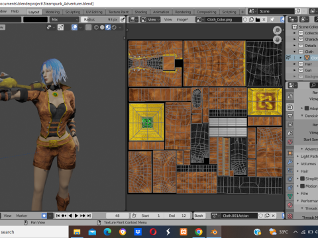Open Opera browser from the taskbar
Viewport: 318px width, 238px height.
tap(153, 232)
